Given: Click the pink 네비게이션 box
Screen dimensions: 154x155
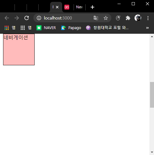Looking at the screenshot, I should (19, 50).
